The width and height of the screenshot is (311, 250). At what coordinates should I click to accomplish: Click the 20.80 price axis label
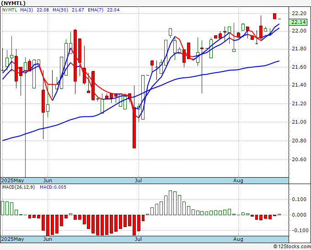(299, 141)
